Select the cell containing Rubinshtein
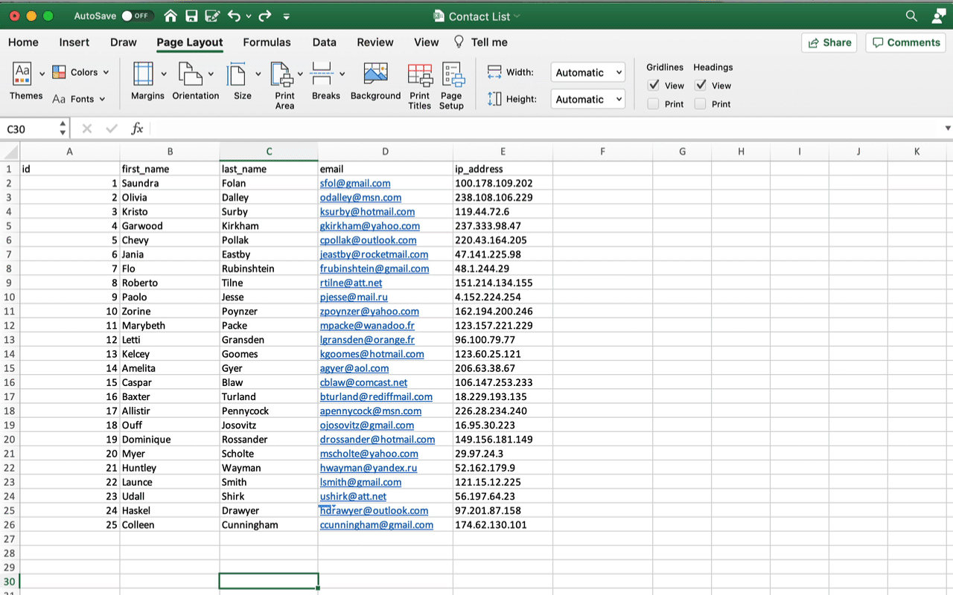The height and width of the screenshot is (595, 953). point(269,268)
